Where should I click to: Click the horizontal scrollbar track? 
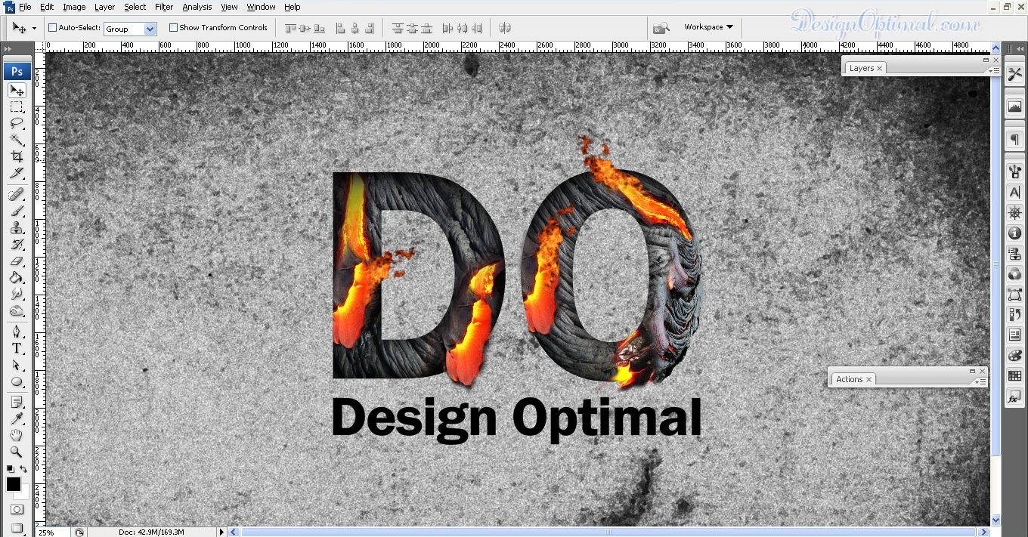point(608,532)
